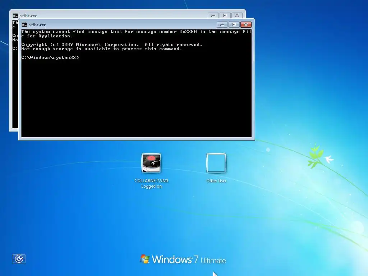368x276 pixels.
Task: Minimize the background sethc.exe window
Action: point(213,15)
